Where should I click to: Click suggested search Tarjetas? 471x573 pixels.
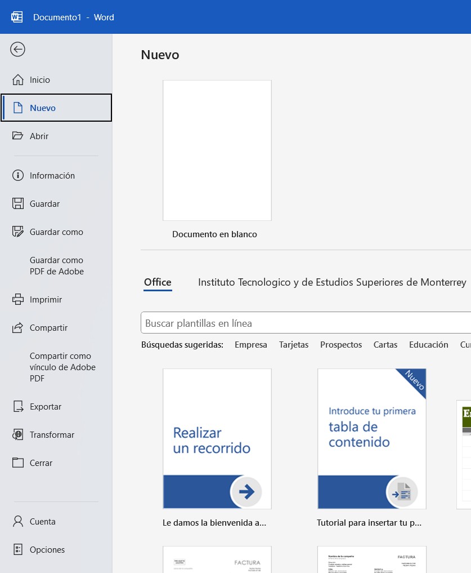point(294,345)
